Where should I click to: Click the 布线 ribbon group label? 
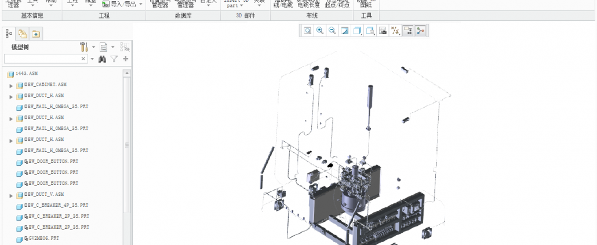[x=312, y=16]
